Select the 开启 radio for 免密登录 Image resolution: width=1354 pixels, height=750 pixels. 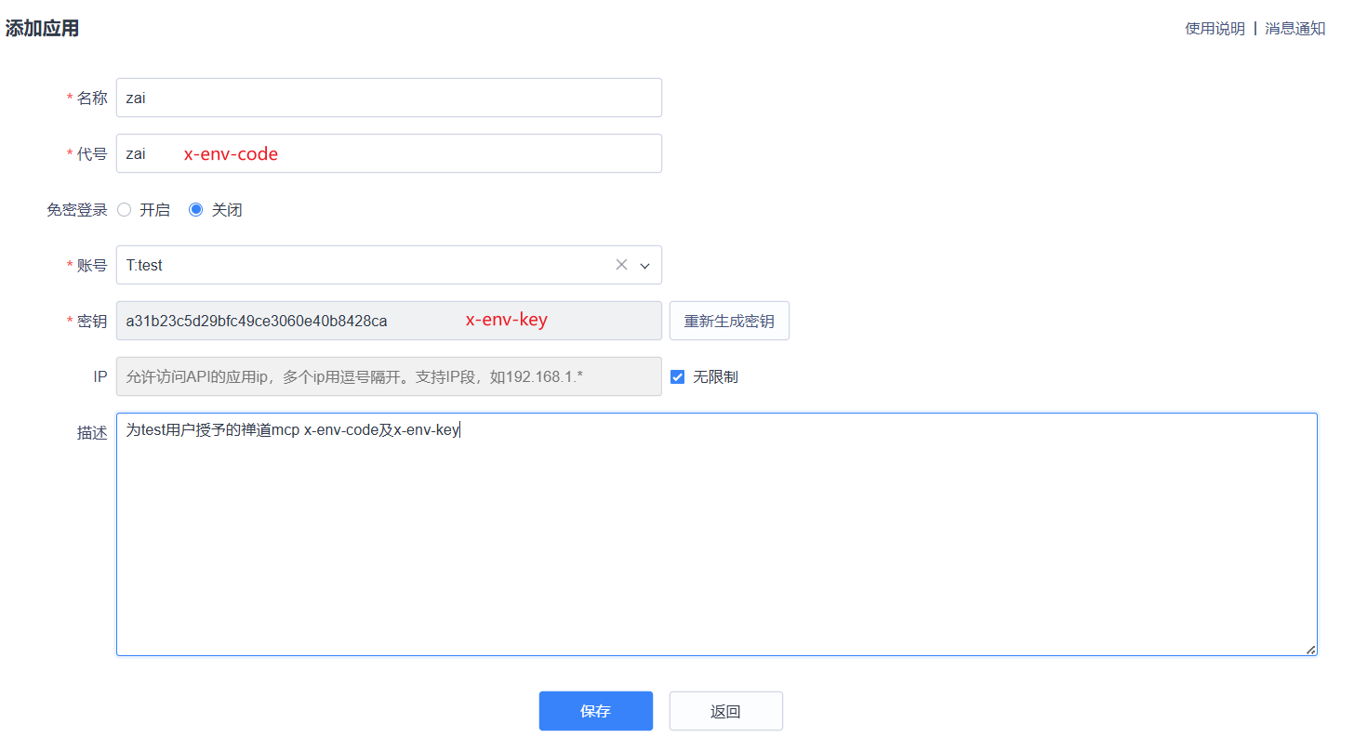pos(125,210)
